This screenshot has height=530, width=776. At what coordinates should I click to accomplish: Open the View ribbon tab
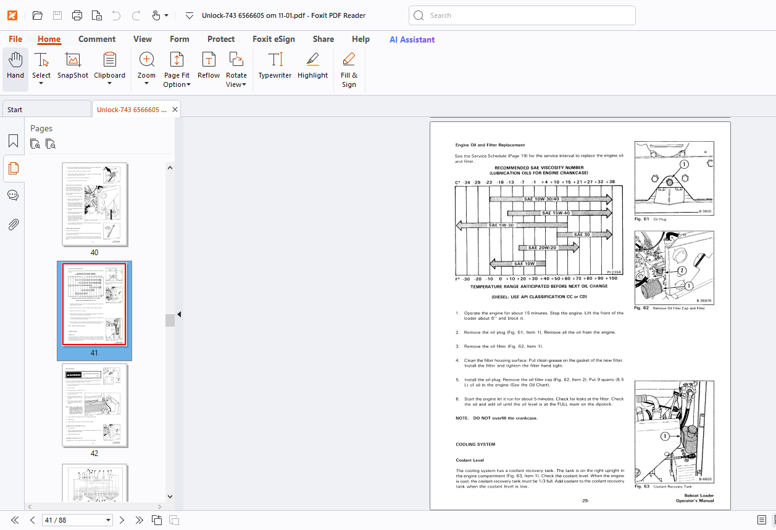point(143,39)
